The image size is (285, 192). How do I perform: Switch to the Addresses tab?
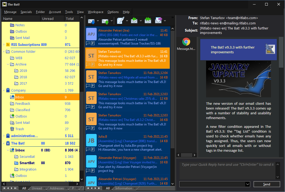[57, 188]
